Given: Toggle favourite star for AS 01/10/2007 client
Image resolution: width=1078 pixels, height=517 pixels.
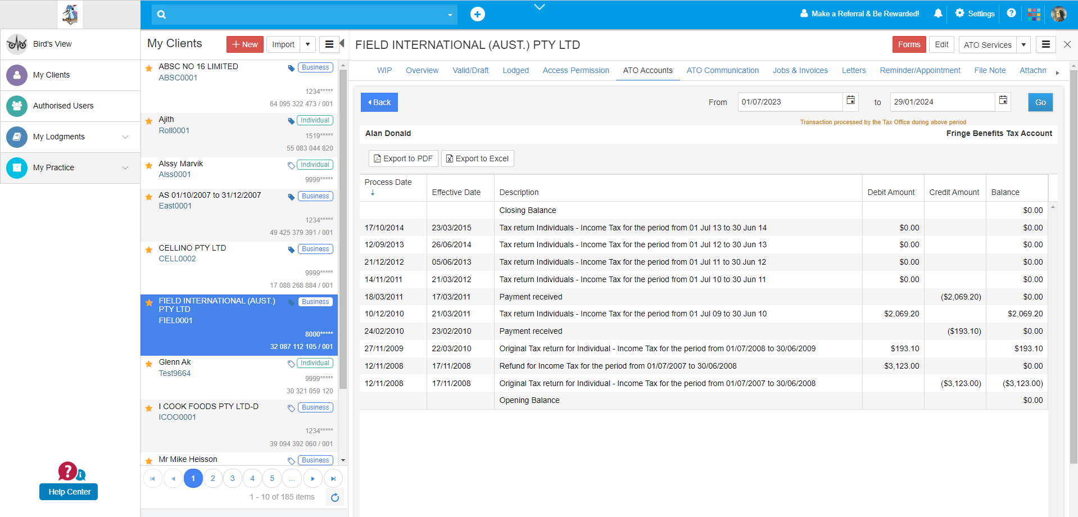Looking at the screenshot, I should click(149, 197).
